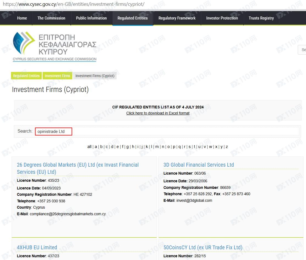Open 50CoinsCY Ltd entry
This screenshot has height=260, width=306.
pyautogui.click(x=203, y=247)
